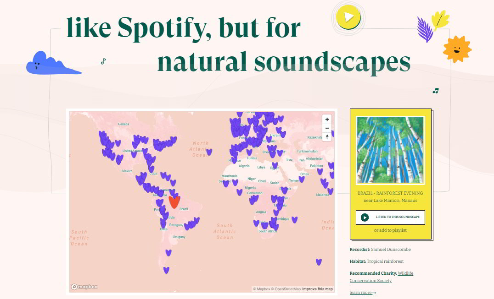Image resolution: width=494 pixels, height=299 pixels.
Task: Select the heart marker in North Atlantic Ocean
Action: click(209, 152)
